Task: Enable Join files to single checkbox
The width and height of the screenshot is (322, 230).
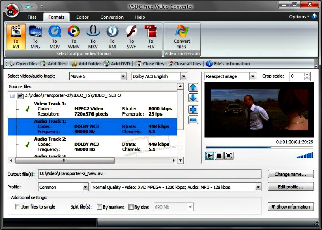Action: point(18,206)
